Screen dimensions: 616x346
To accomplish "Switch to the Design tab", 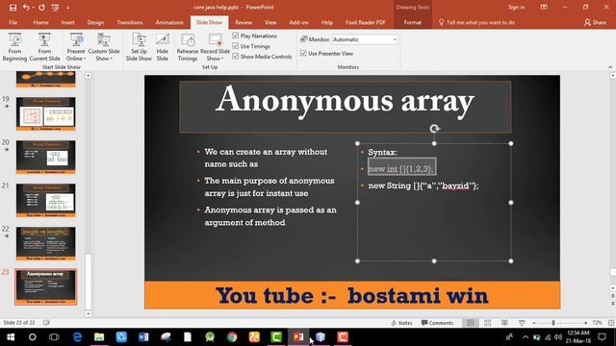I will [95, 22].
